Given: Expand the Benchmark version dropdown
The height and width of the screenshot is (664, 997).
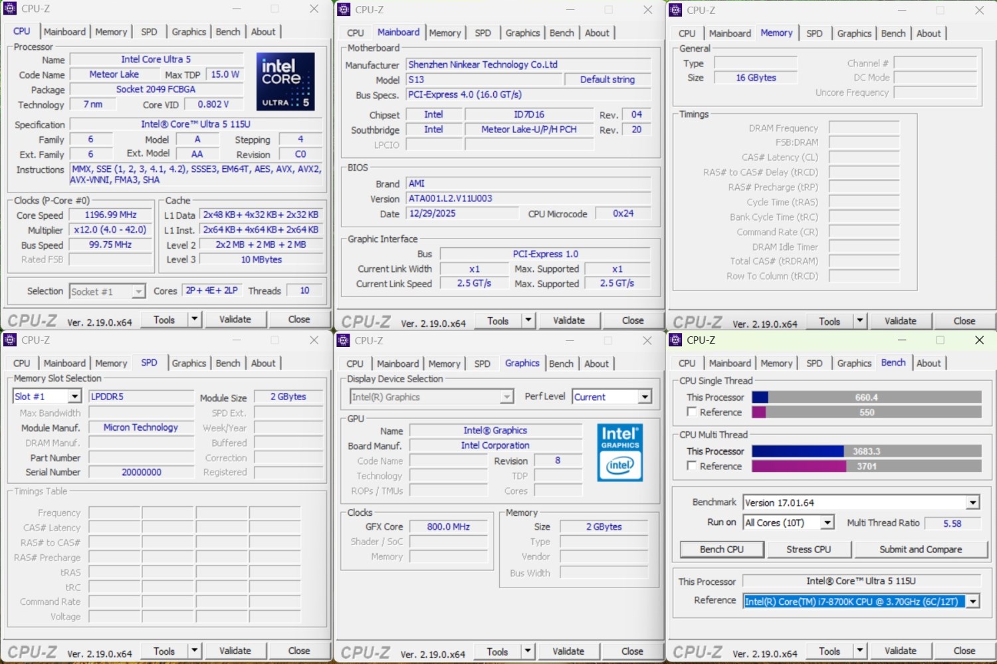Looking at the screenshot, I should 972,502.
